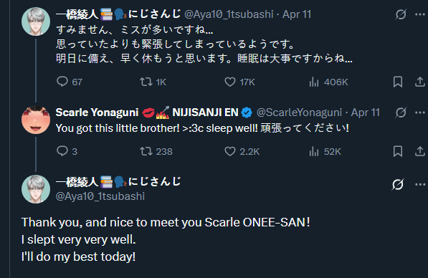Open more options on the first tweet
The height and width of the screenshot is (278, 428).
420,14
